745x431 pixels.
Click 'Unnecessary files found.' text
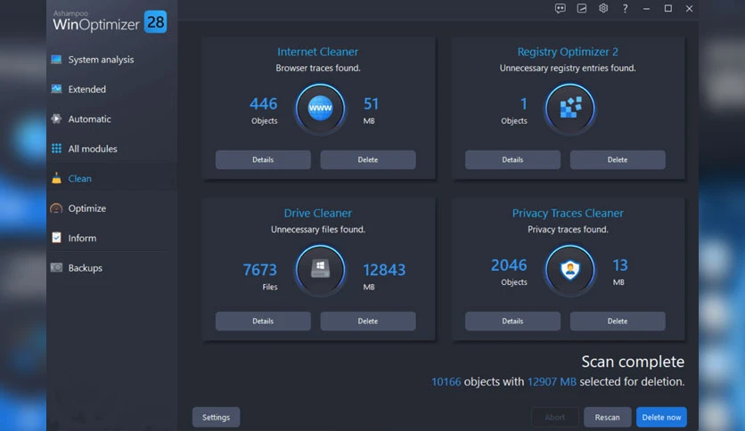tap(318, 229)
